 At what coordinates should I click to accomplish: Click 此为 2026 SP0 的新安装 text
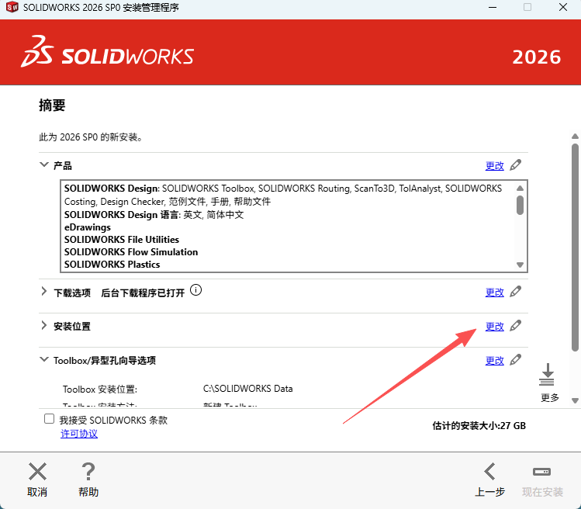click(x=91, y=137)
